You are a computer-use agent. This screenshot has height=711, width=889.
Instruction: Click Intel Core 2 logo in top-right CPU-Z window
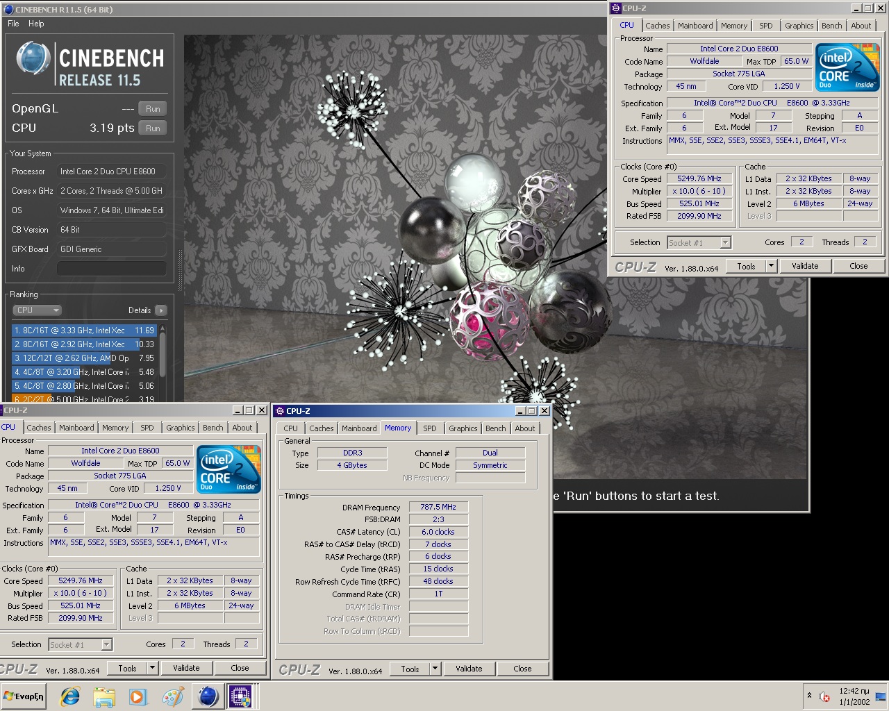pyautogui.click(x=847, y=67)
